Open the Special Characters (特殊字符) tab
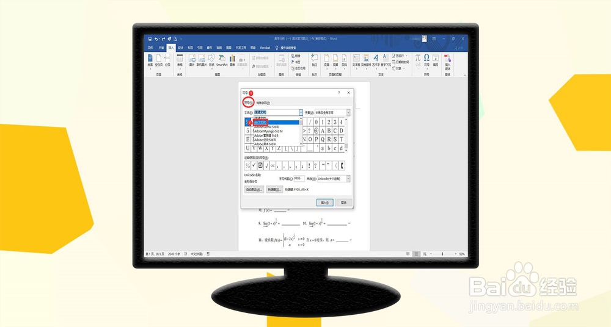This screenshot has width=611, height=327. 263,102
